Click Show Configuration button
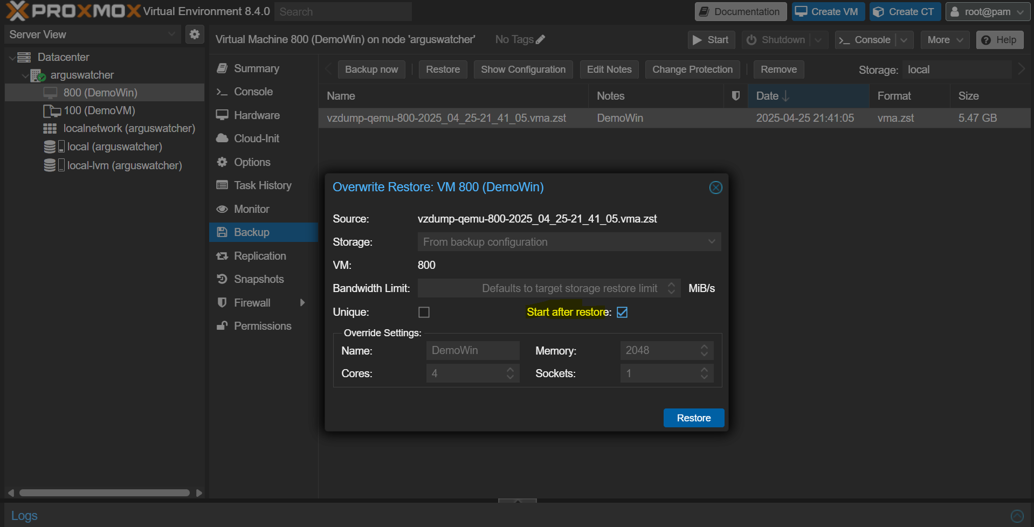This screenshot has height=527, width=1034. click(523, 70)
